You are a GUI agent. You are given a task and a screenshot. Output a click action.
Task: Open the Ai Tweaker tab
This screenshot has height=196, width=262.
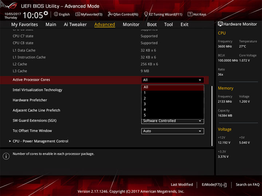(x=75, y=25)
